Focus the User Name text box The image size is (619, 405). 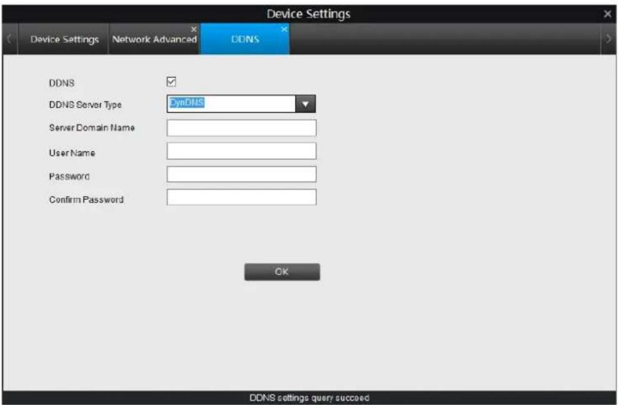click(x=241, y=151)
